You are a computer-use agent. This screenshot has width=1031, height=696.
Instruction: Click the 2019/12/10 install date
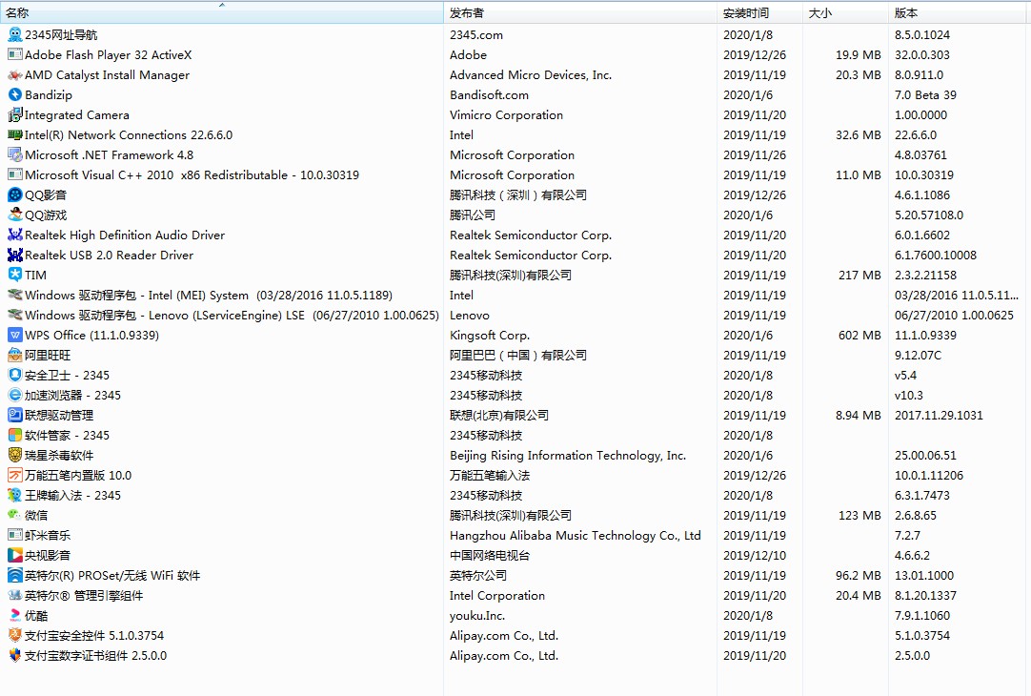(754, 555)
